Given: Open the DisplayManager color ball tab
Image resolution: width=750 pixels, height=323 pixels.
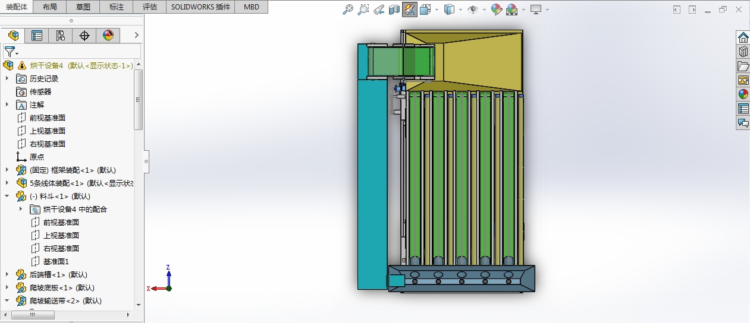Looking at the screenshot, I should pyautogui.click(x=108, y=36).
